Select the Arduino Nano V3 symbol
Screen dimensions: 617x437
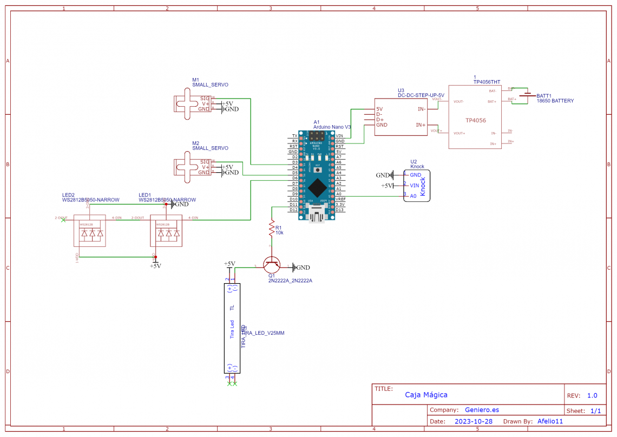[317, 173]
